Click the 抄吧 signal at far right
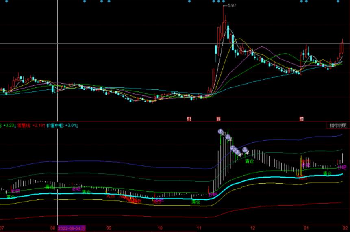Screen dimensions: 350x232 [342, 167]
